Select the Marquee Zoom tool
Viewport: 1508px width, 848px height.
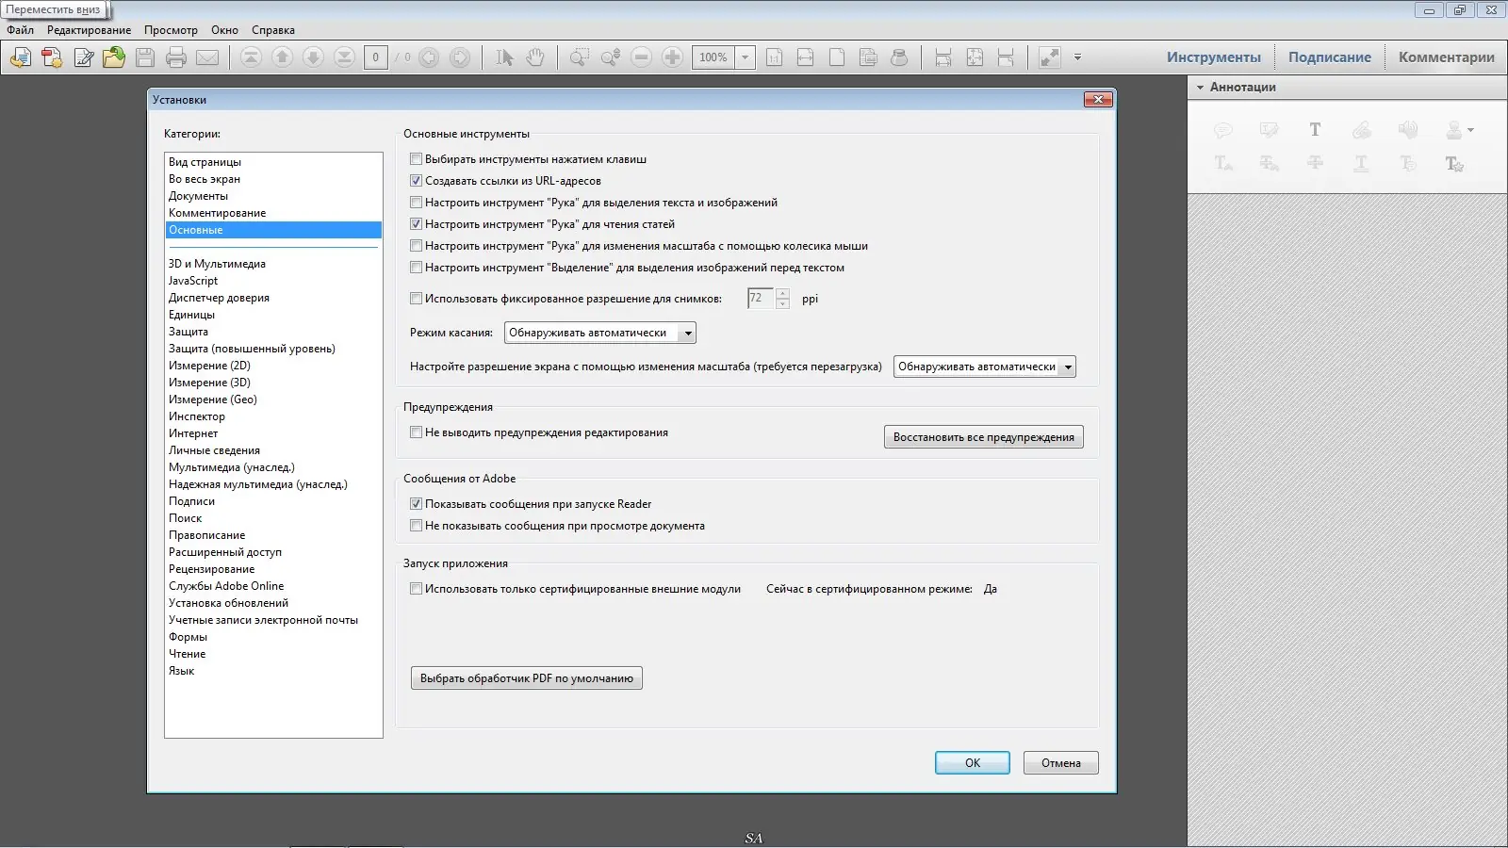(x=580, y=57)
